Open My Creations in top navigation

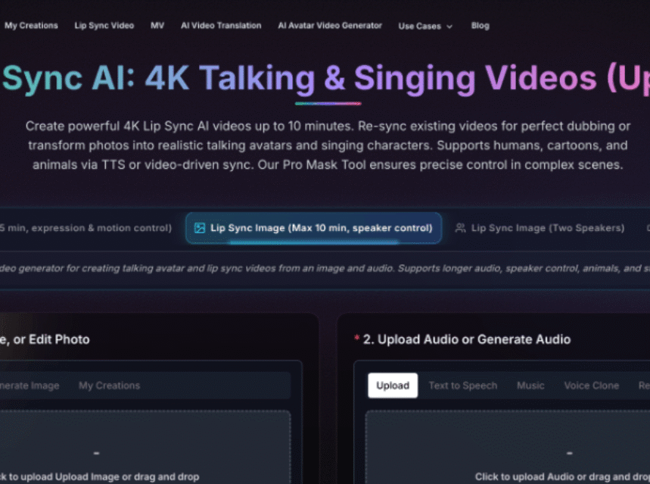pos(31,26)
